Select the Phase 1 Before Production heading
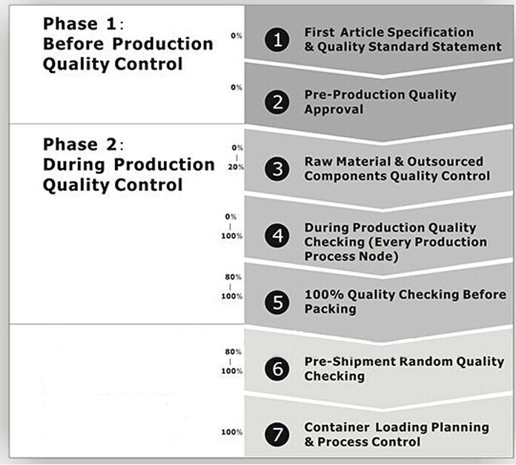 point(128,44)
